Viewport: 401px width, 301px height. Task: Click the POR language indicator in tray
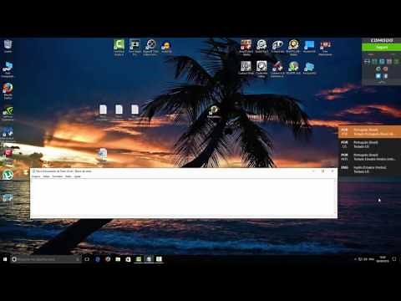[x=371, y=259]
